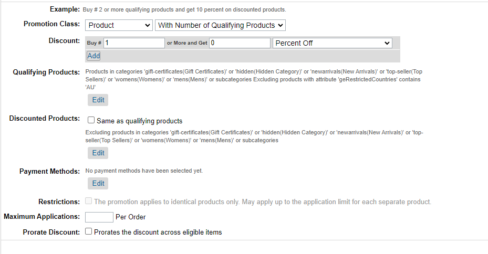
Task: Click the 'Same as qualifying products' label text
Action: pos(139,121)
